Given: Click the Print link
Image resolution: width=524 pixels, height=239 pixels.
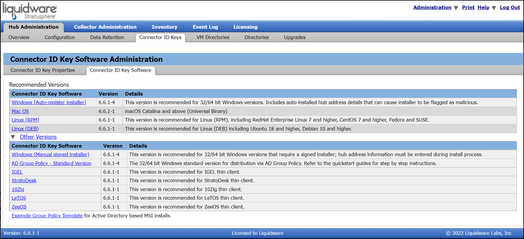Looking at the screenshot, I should point(468,7).
